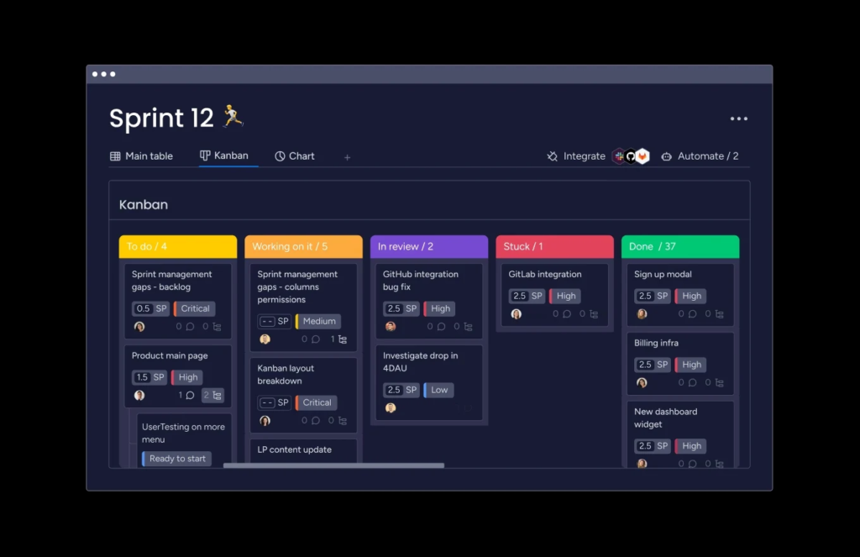Open the Ready to start status label
This screenshot has height=557, width=860.
(x=176, y=458)
